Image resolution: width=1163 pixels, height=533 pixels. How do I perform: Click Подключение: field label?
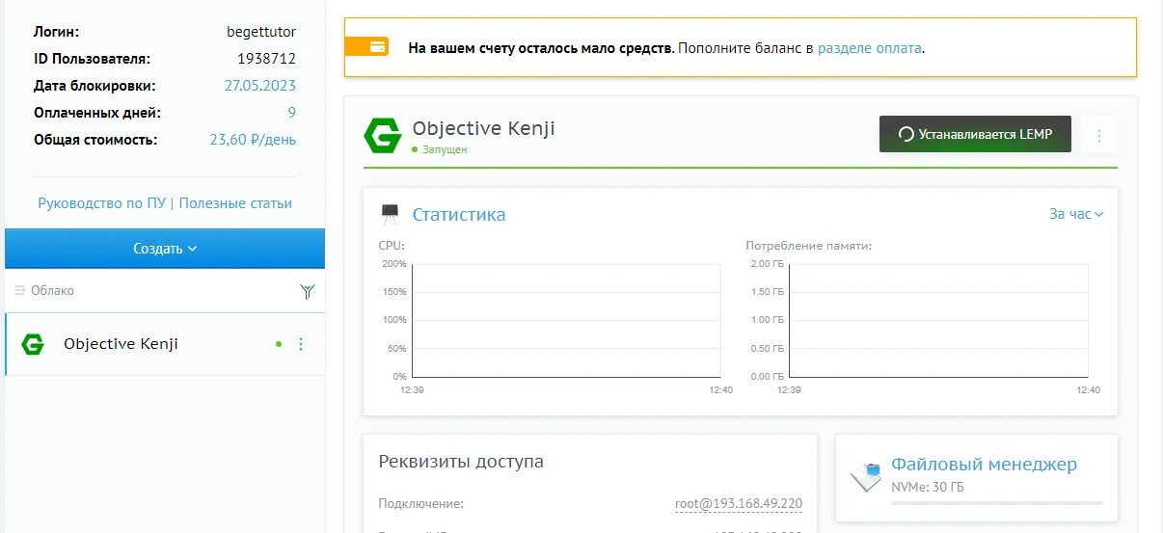421,503
